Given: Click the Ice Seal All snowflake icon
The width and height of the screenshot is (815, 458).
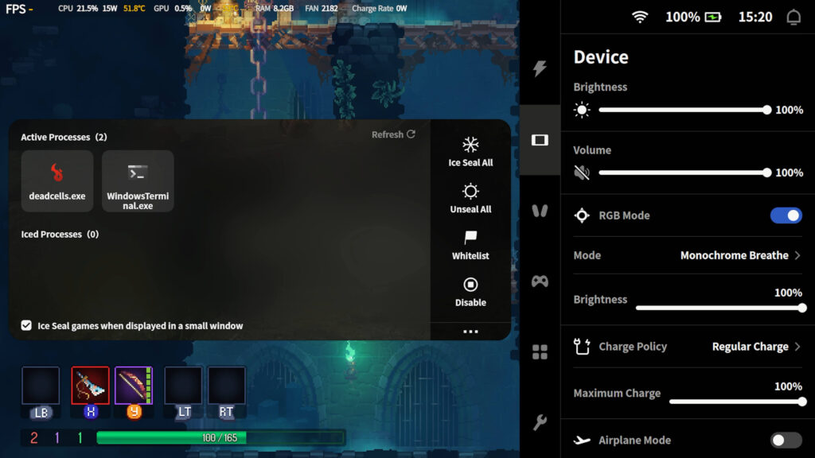Looking at the screenshot, I should [470, 145].
